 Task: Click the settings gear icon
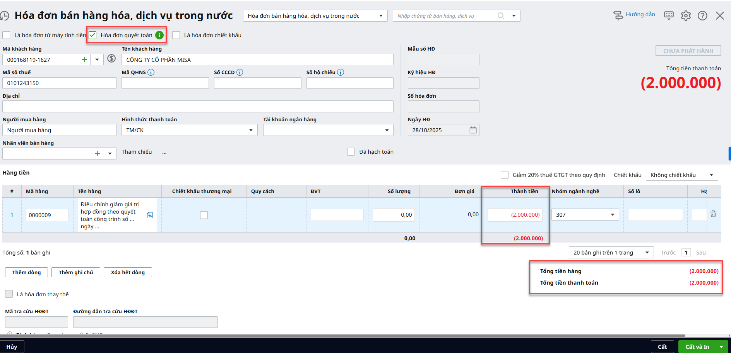[685, 16]
